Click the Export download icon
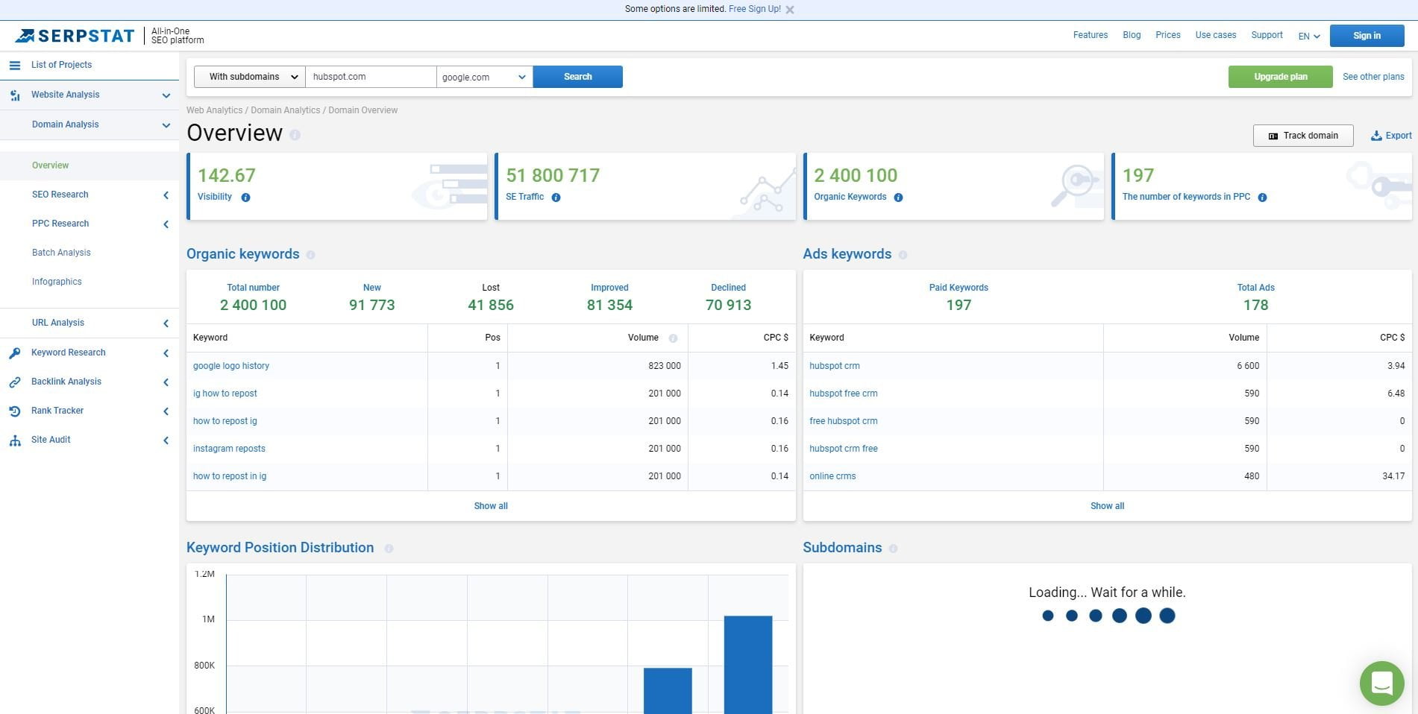This screenshot has height=714, width=1418. pos(1376,136)
